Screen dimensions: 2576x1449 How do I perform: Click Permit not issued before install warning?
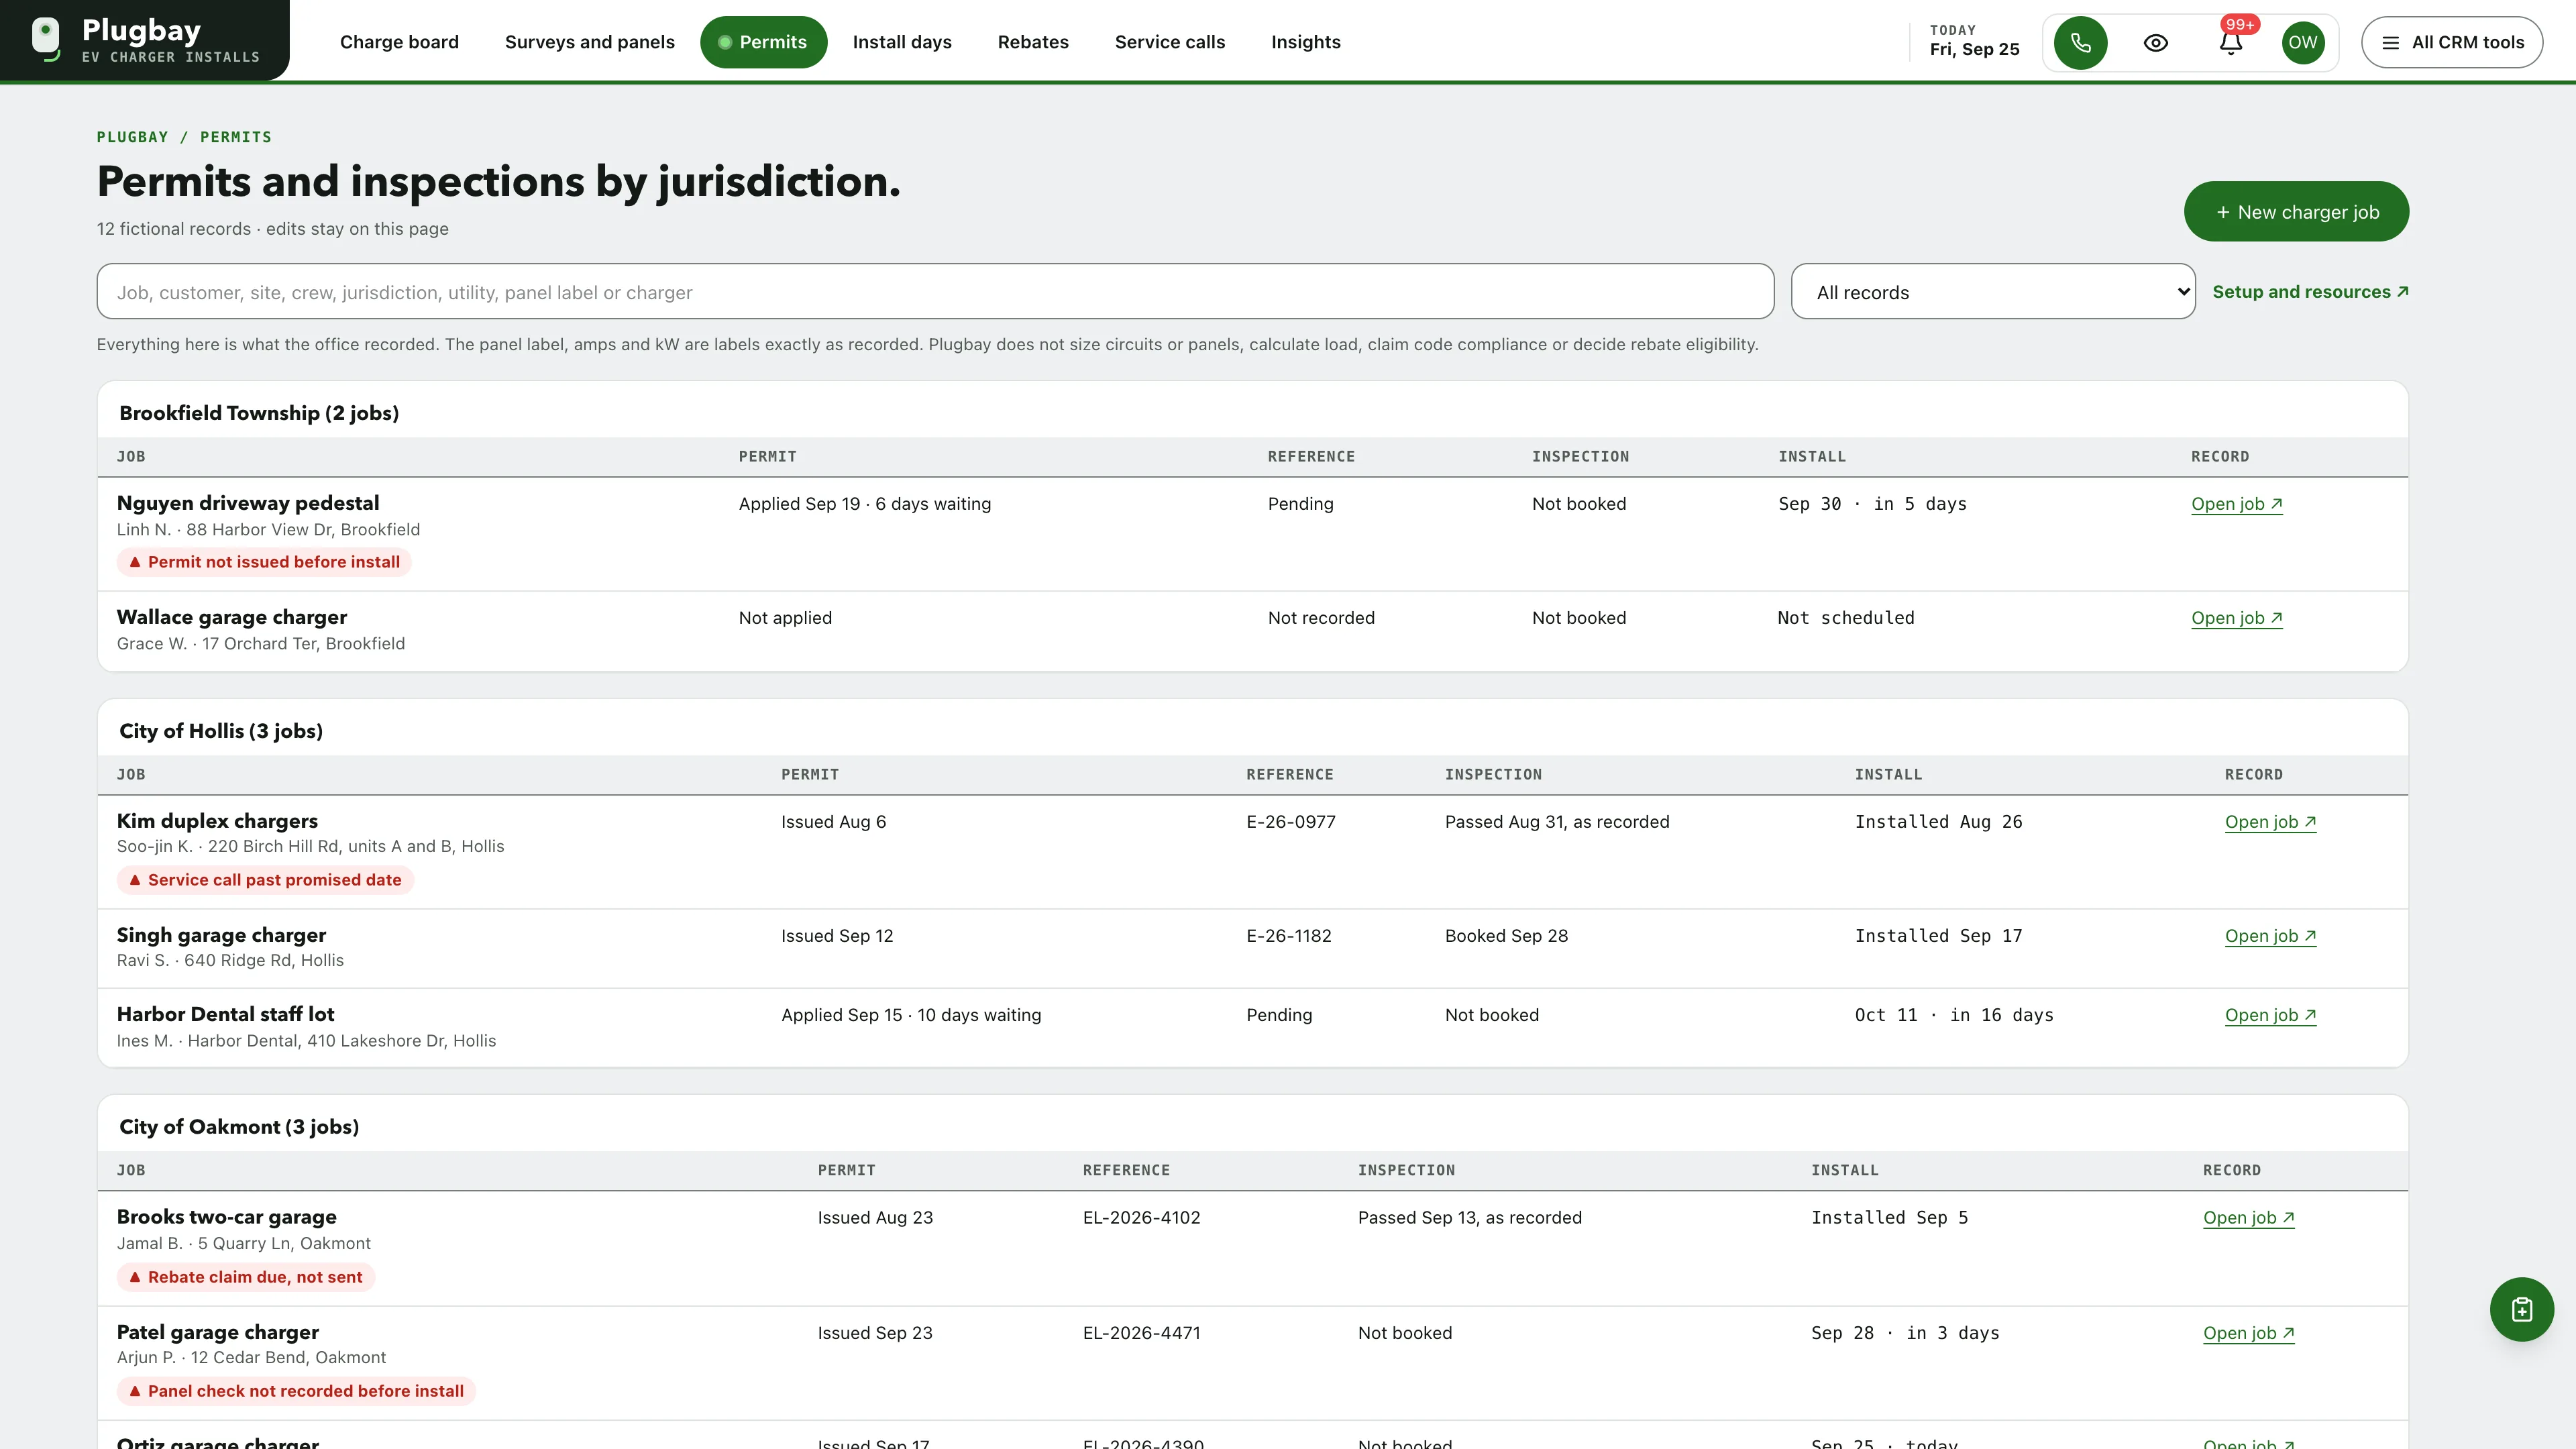pyautogui.click(x=264, y=562)
